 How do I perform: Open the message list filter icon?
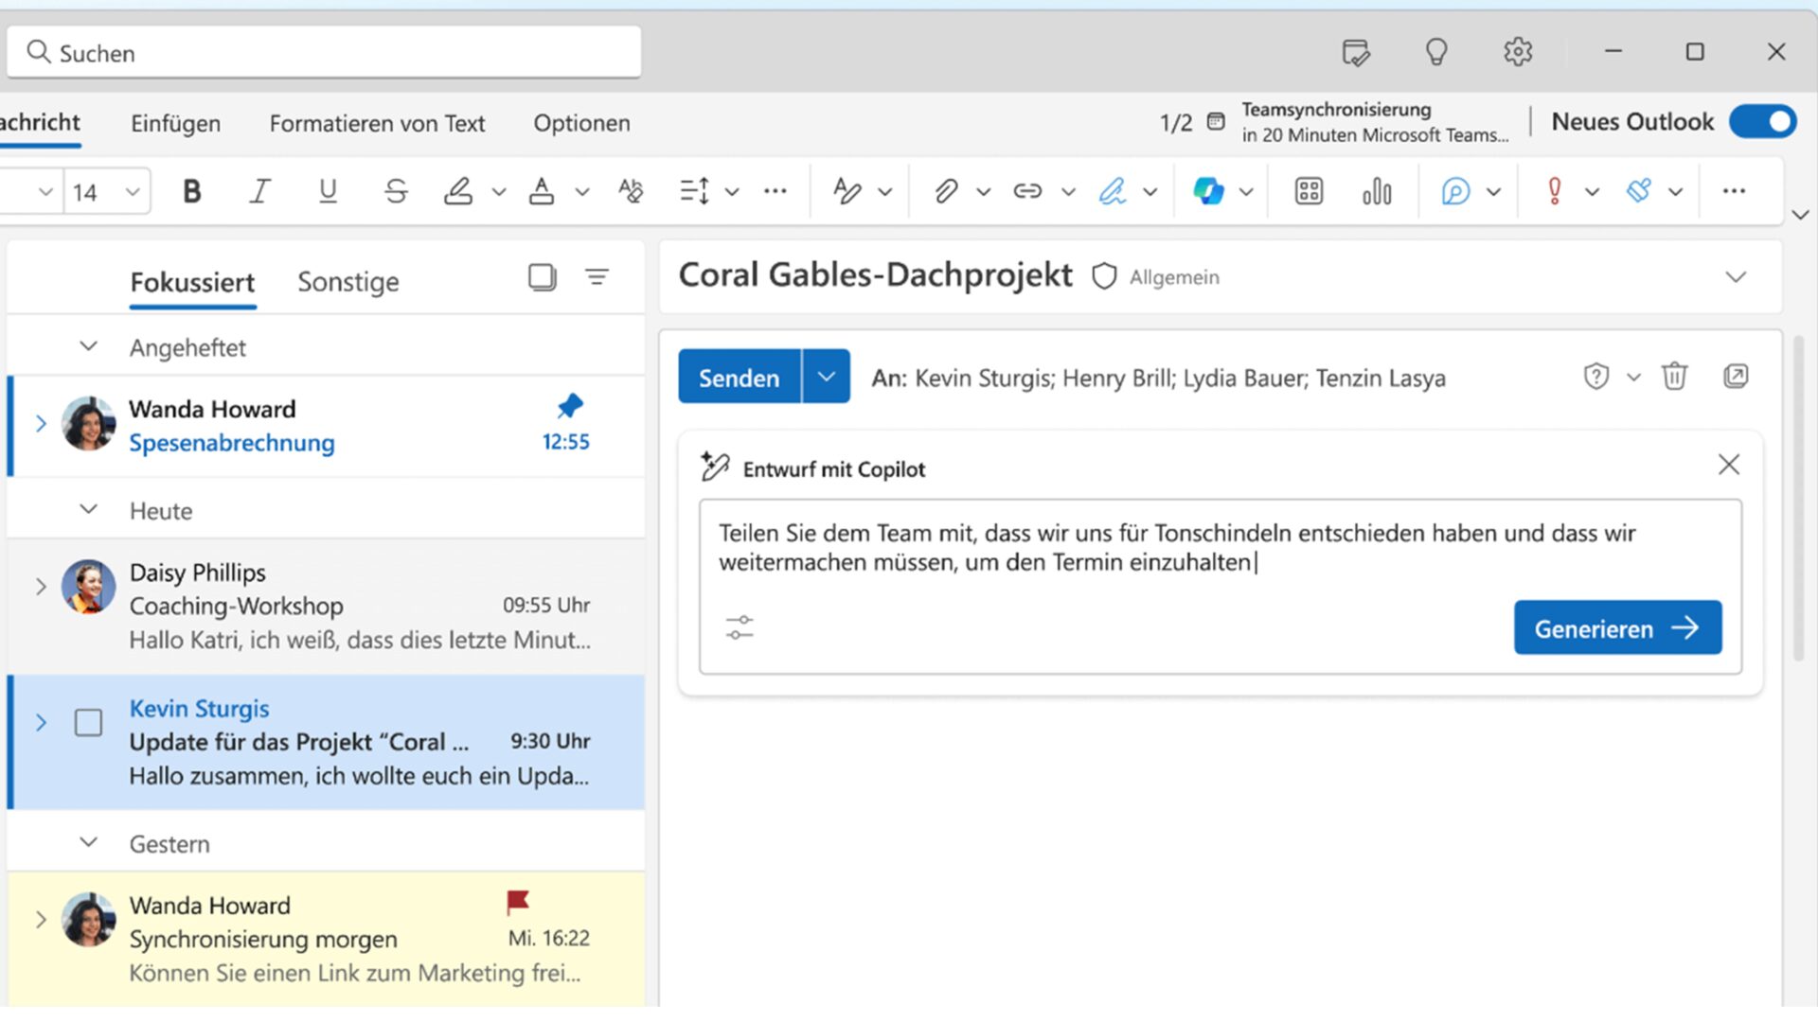[597, 277]
